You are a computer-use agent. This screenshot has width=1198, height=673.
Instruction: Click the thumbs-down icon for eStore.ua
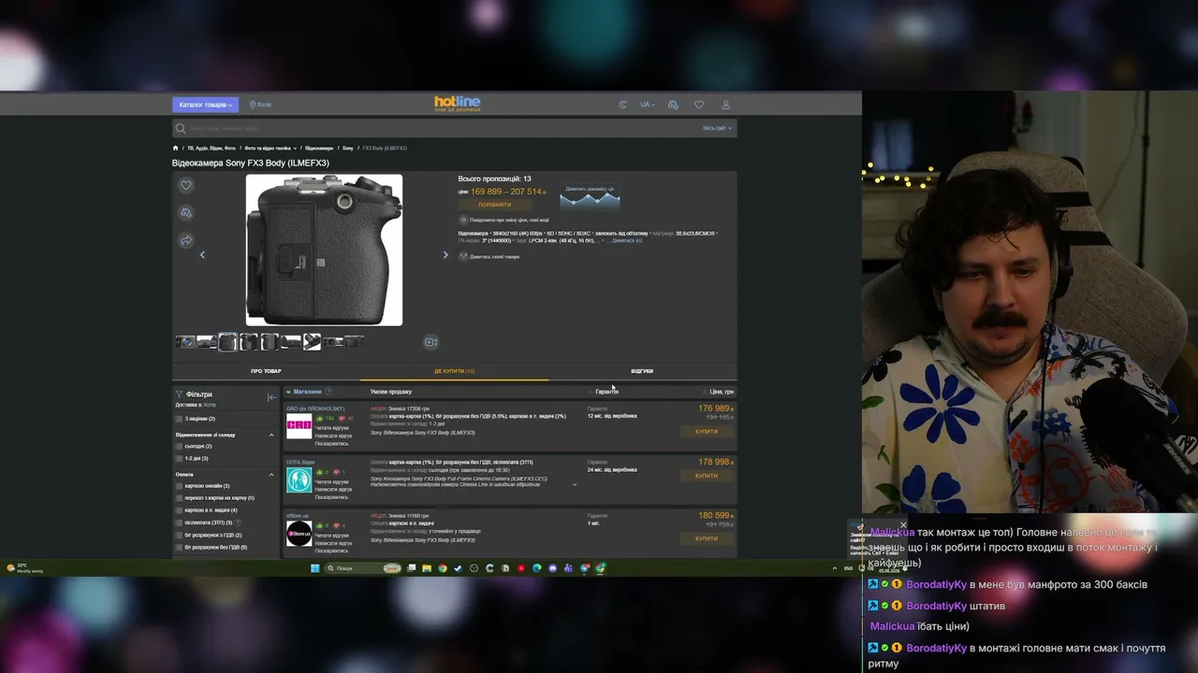point(336,525)
